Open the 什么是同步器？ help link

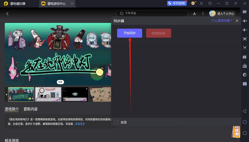222,21
